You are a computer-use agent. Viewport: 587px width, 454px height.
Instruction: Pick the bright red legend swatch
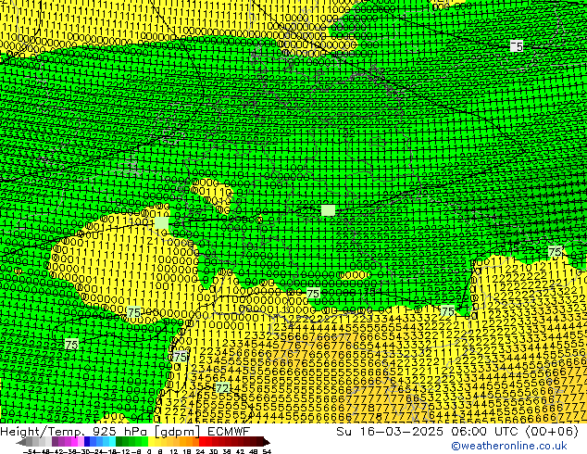[202, 442]
